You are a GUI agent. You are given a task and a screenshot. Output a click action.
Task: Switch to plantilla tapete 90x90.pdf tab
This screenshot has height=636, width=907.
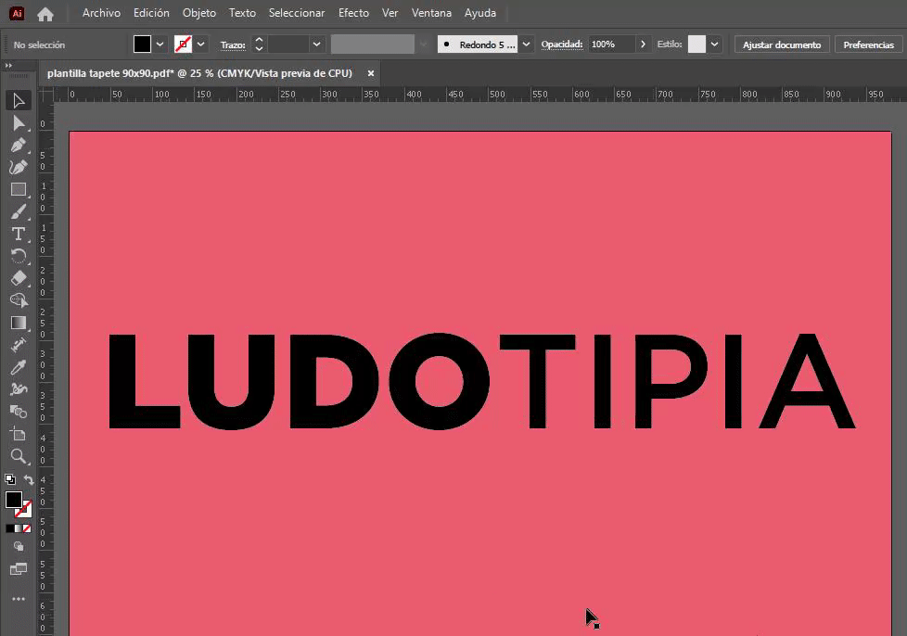pyautogui.click(x=199, y=73)
